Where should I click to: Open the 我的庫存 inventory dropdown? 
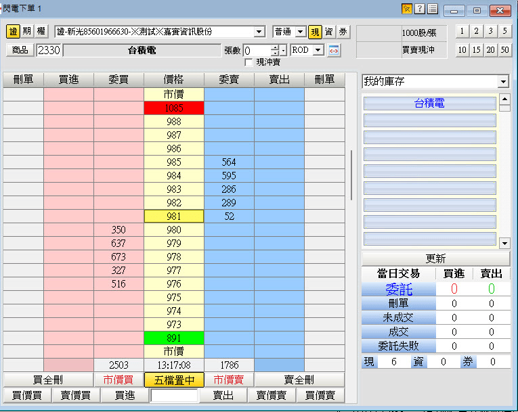tap(502, 82)
